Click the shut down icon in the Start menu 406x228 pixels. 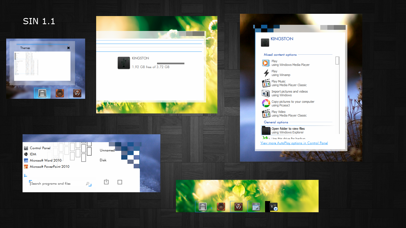[x=106, y=182]
